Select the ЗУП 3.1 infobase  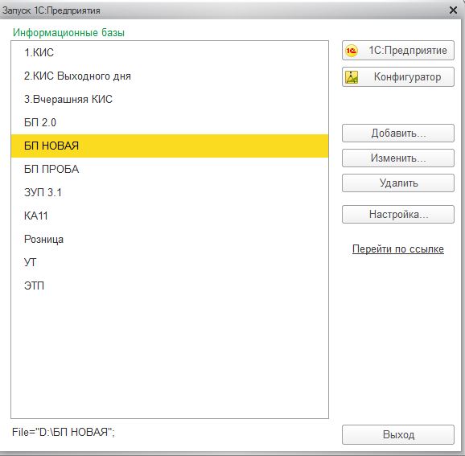[170, 193]
